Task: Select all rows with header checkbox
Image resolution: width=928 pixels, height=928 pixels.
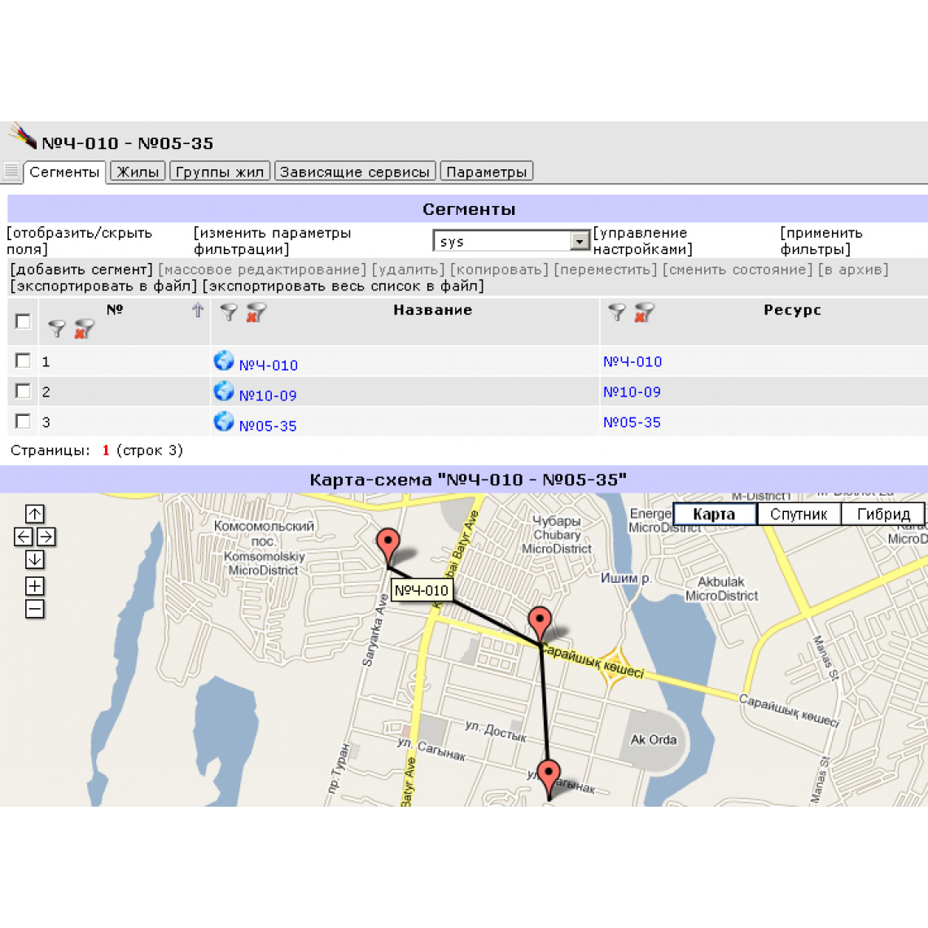Action: point(23,322)
